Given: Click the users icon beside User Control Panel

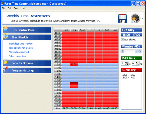Looking at the screenshot, I should [x=5, y=29].
